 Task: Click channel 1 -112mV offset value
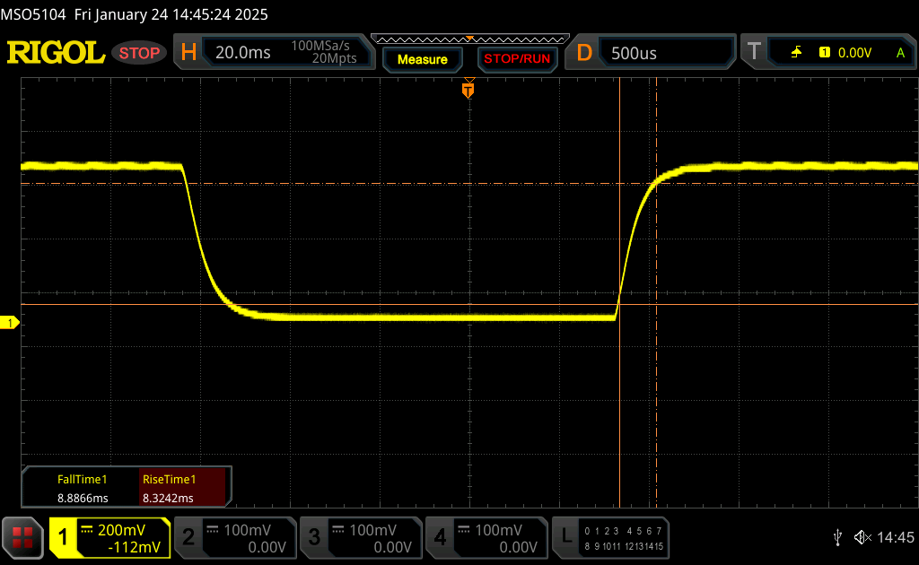coord(135,547)
